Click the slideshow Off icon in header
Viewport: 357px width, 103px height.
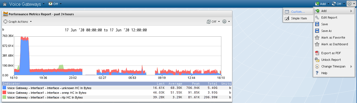(51, 4)
